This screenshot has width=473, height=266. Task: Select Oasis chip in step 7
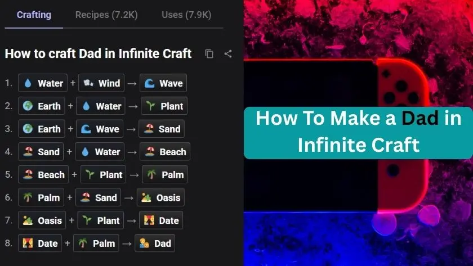click(42, 220)
